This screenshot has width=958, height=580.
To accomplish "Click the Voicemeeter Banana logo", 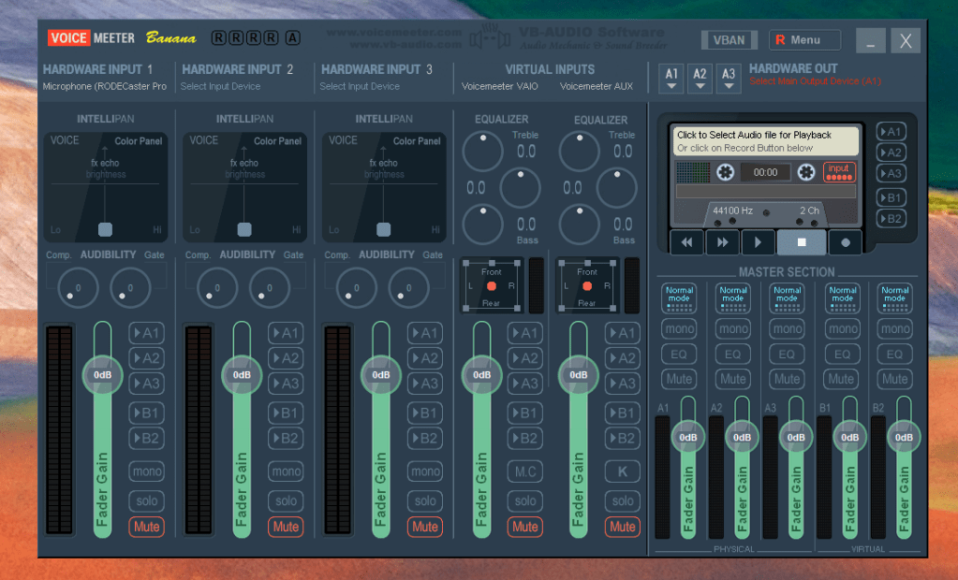I will (x=122, y=37).
